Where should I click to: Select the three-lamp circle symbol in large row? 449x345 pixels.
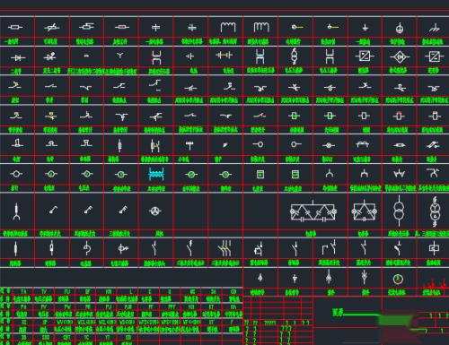pos(155,211)
